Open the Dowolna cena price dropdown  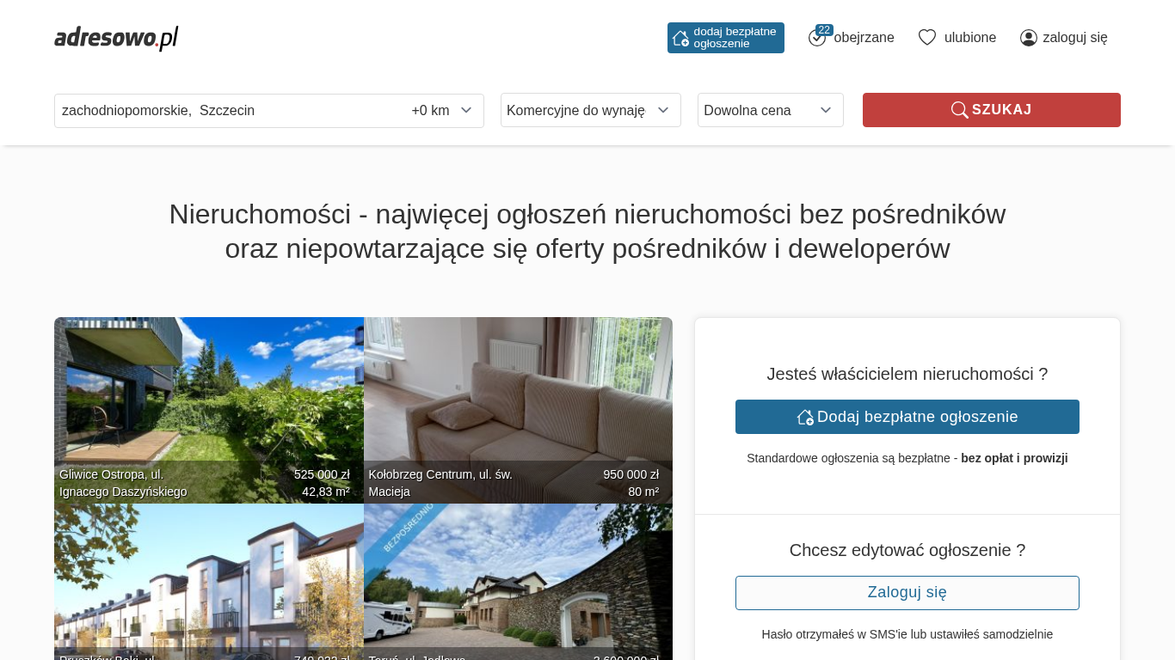pyautogui.click(x=771, y=110)
